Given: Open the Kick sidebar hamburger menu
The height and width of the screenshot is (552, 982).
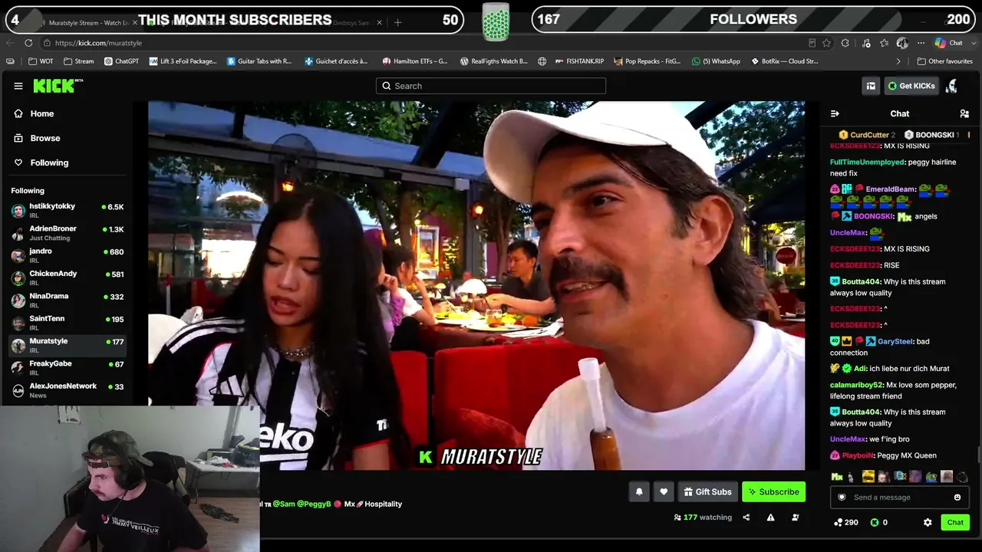Looking at the screenshot, I should coord(18,86).
